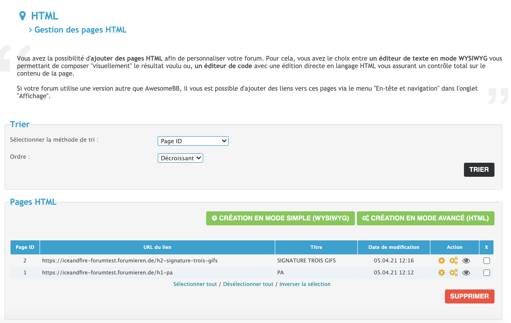This screenshot has height=323, width=511.
Task: Preview page PA with the eye icon
Action: coord(466,273)
